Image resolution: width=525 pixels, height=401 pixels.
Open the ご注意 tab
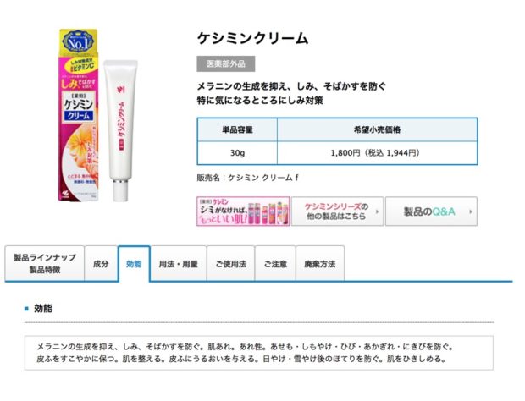coord(275,264)
